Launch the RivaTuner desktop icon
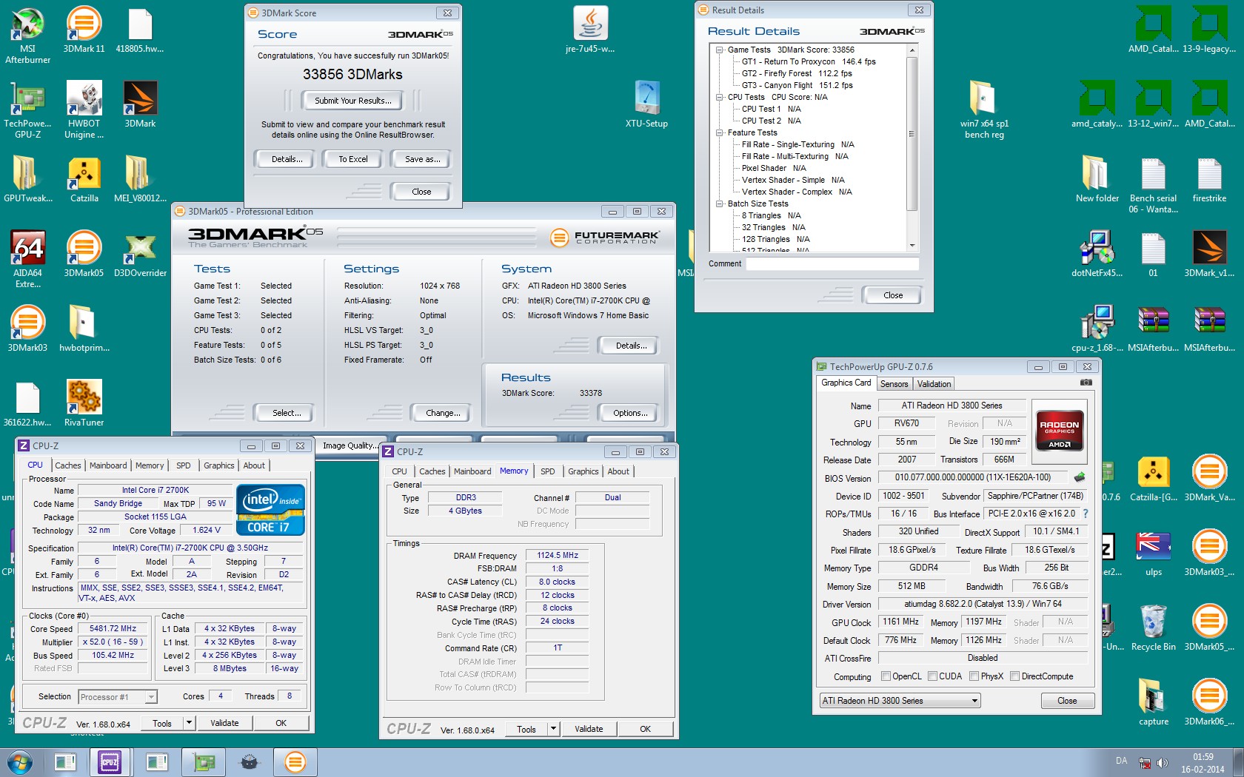Viewport: 1244px width, 777px height. (x=84, y=403)
